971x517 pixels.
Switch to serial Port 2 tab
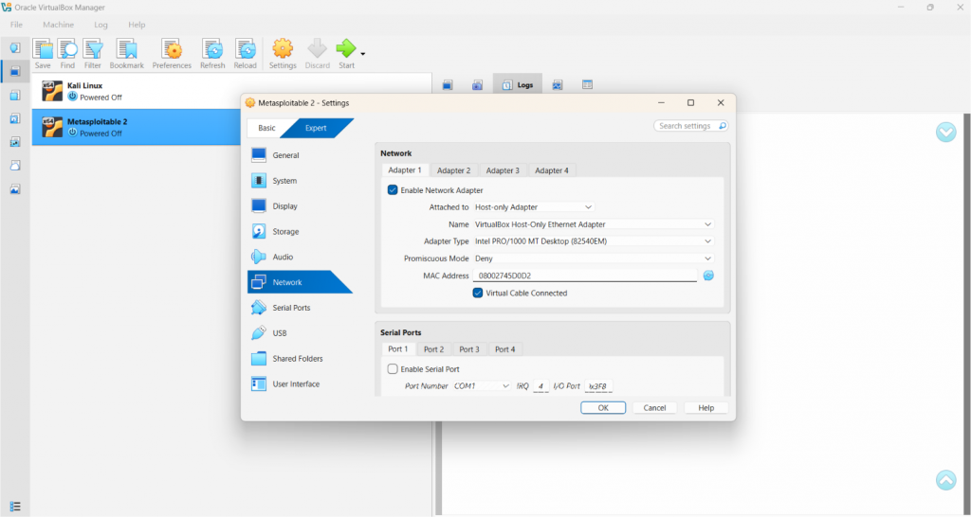point(434,348)
